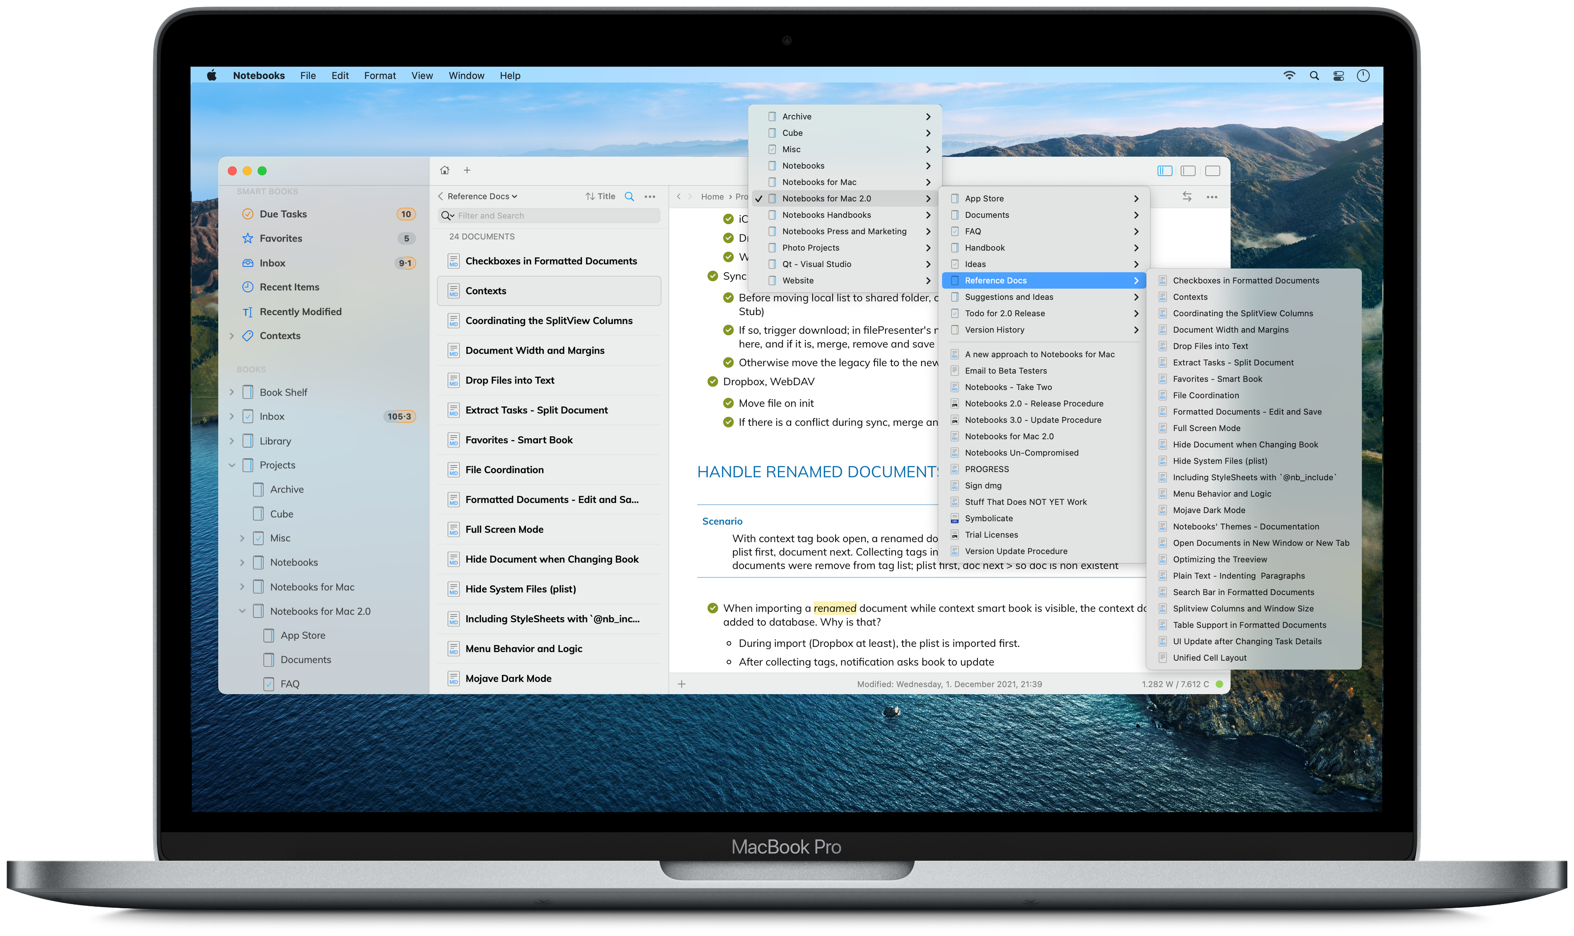Select the three-column layout icon

point(1165,170)
